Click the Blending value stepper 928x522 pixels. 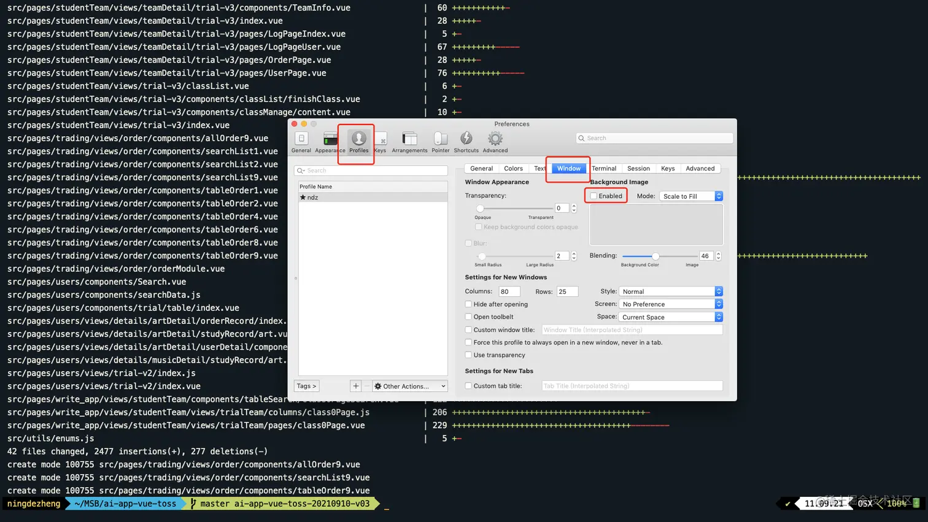[x=718, y=256]
